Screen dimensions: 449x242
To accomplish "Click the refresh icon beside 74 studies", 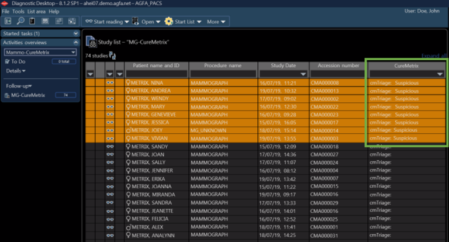I will (x=112, y=56).
